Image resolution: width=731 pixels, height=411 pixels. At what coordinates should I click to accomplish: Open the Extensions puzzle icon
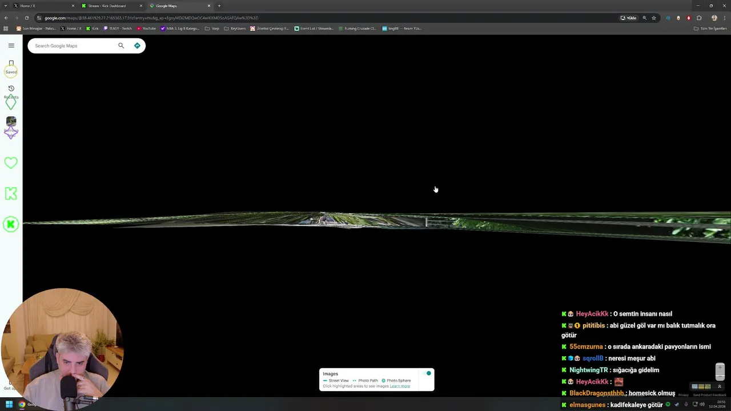699,18
